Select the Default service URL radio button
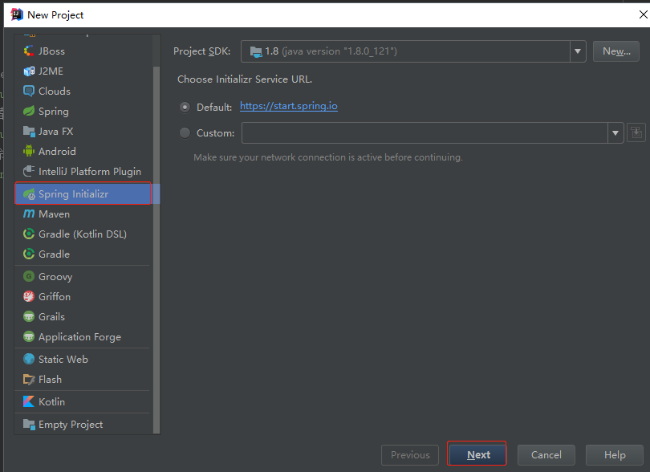This screenshot has width=650, height=472. pos(185,107)
